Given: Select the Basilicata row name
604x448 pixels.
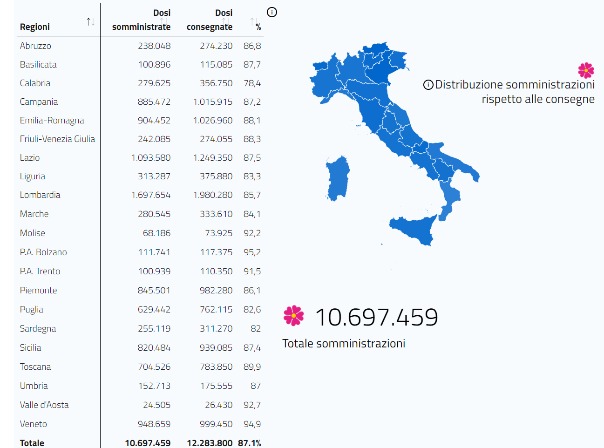Looking at the screenshot, I should 38,64.
